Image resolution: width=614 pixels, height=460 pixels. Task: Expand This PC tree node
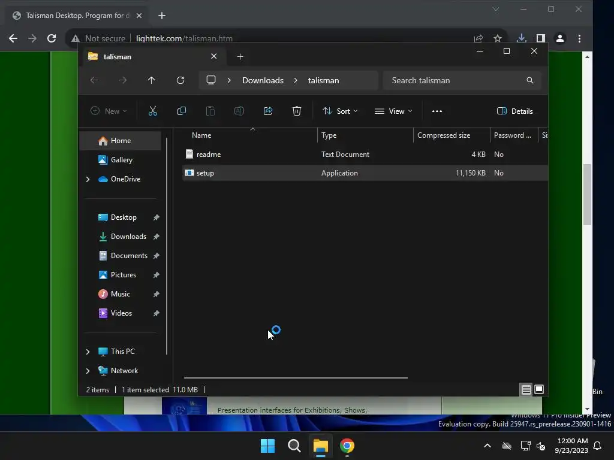88,352
